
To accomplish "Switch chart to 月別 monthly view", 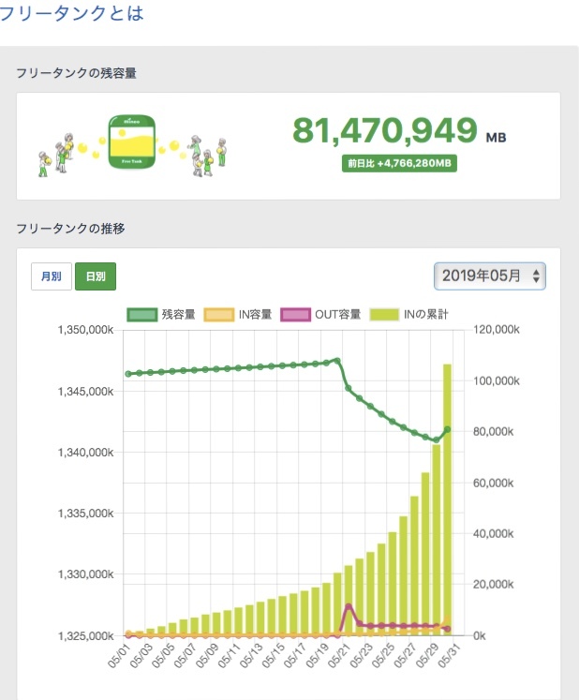I will coord(51,277).
